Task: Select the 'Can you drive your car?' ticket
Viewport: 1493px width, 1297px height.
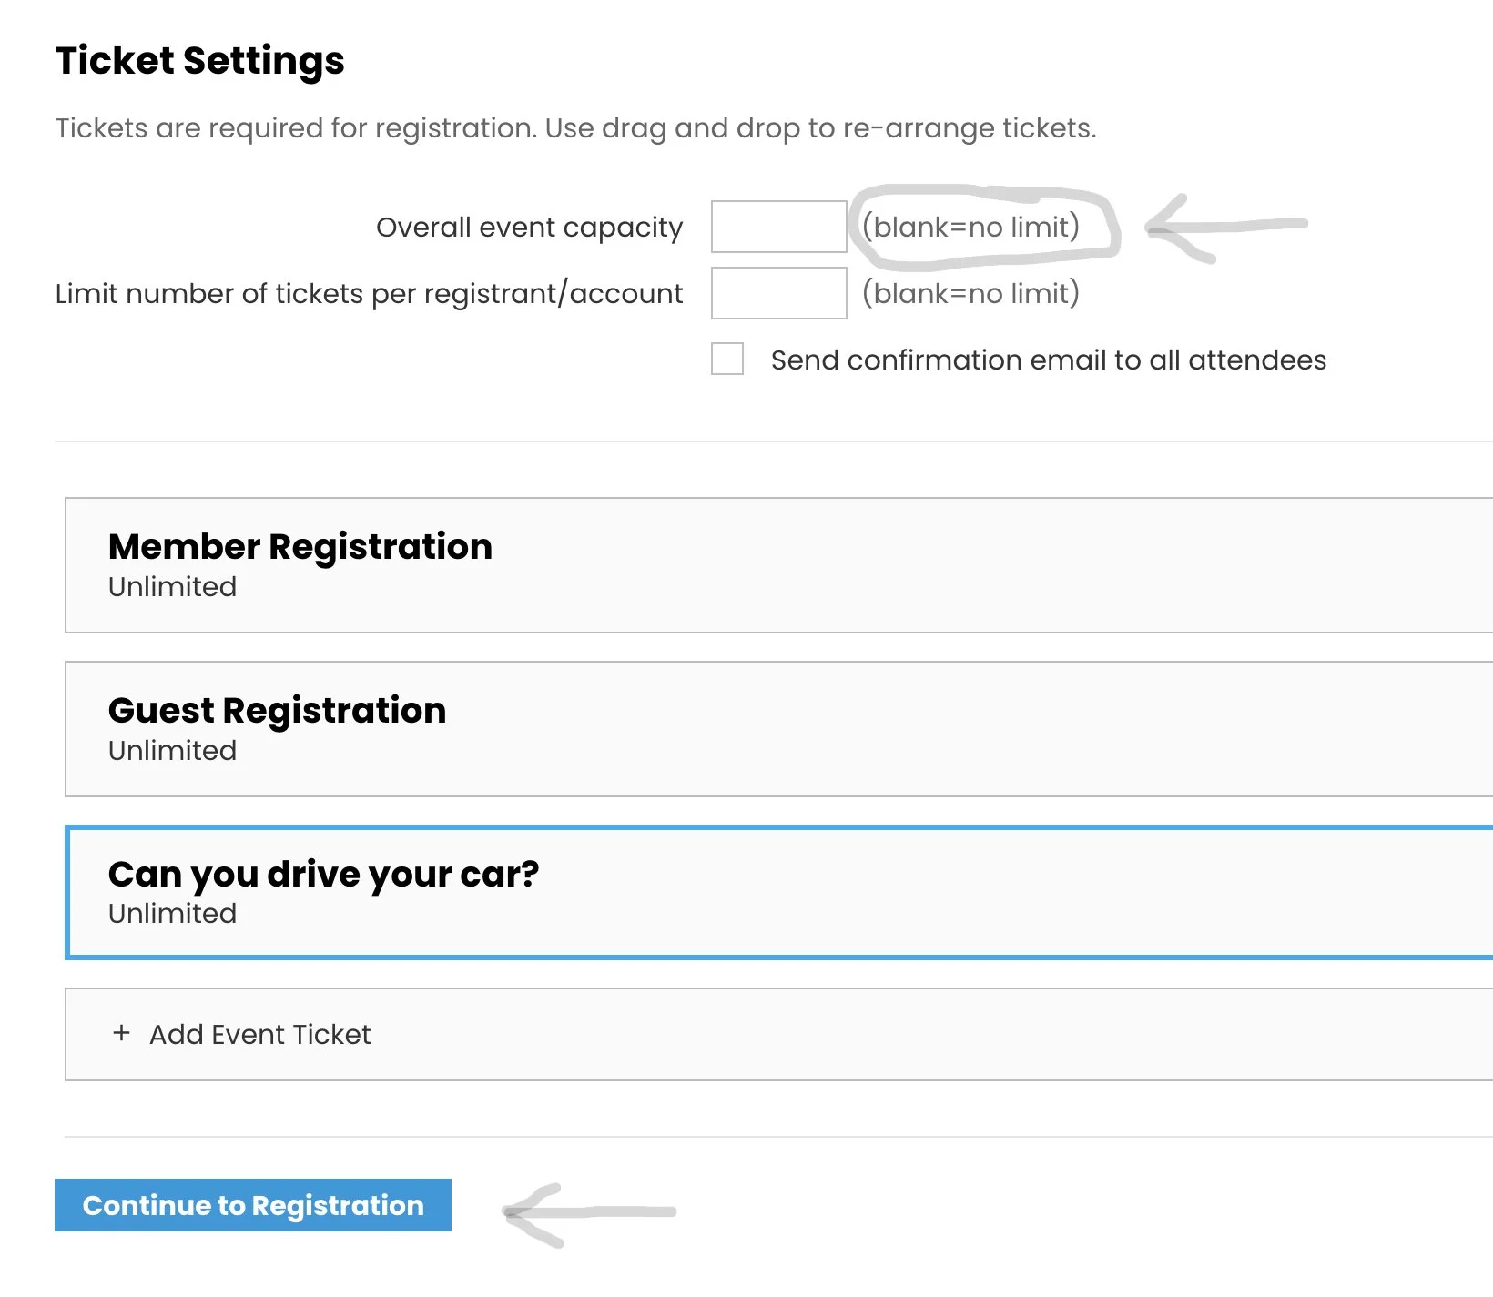Action: tap(323, 875)
